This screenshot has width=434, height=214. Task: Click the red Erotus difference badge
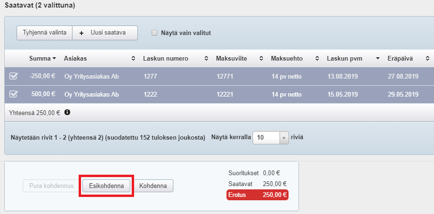(258, 195)
